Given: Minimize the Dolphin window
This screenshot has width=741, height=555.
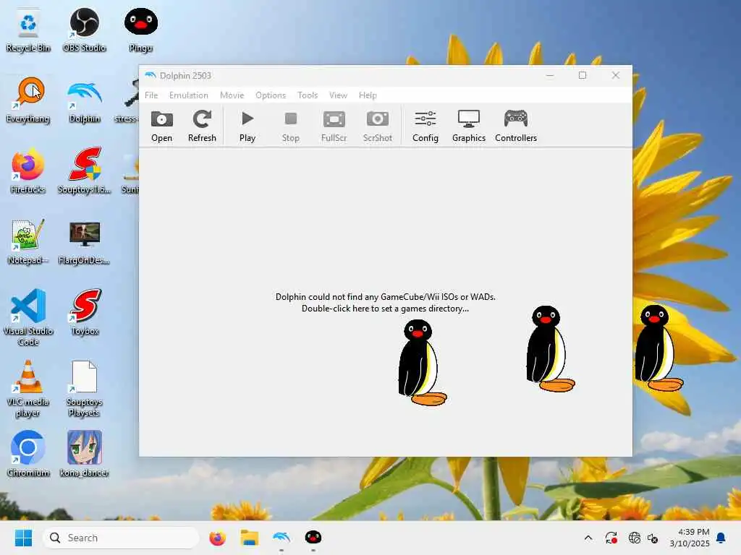Looking at the screenshot, I should tap(550, 75).
